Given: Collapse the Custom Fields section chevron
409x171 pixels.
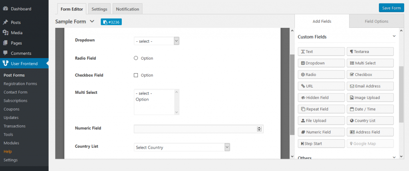Looking at the screenshot, I should click(x=394, y=36).
